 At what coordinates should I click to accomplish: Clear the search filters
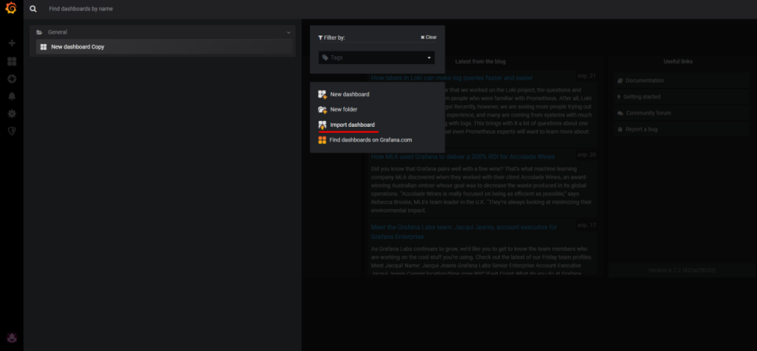coord(429,37)
